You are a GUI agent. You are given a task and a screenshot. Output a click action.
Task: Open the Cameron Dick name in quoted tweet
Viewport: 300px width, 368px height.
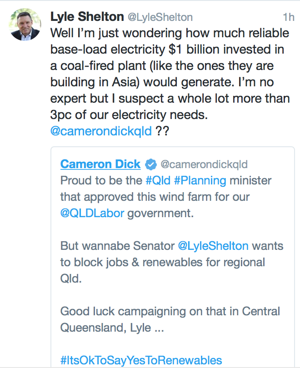pos(100,164)
